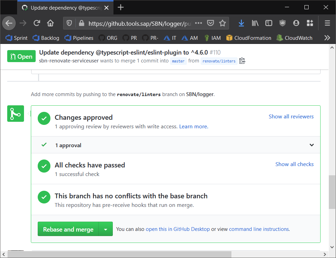Open the uBlock Origin extension
The height and width of the screenshot is (258, 336).
(x=282, y=23)
